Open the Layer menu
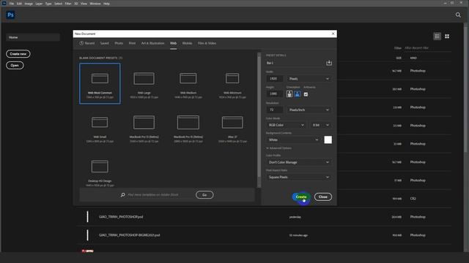Viewport: 469px width, 263px height. (39, 4)
